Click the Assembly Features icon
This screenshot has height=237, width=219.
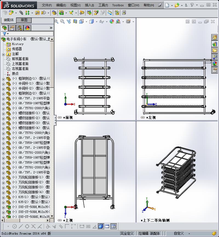[x=61, y=13]
